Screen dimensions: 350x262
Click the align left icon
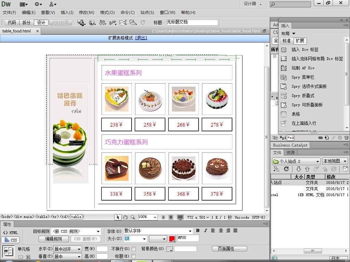pyautogui.click(x=213, y=231)
